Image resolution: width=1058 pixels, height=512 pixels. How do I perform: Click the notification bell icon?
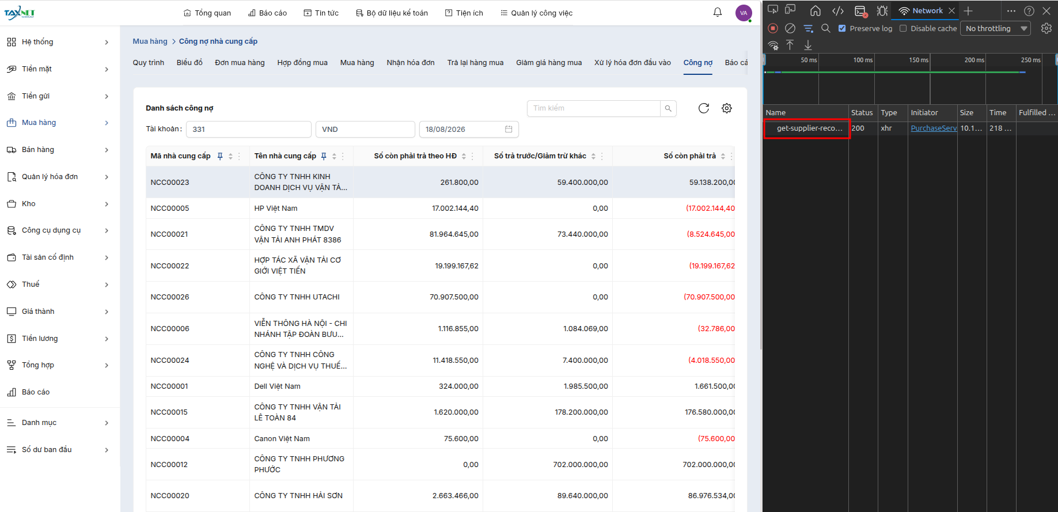[x=717, y=12]
